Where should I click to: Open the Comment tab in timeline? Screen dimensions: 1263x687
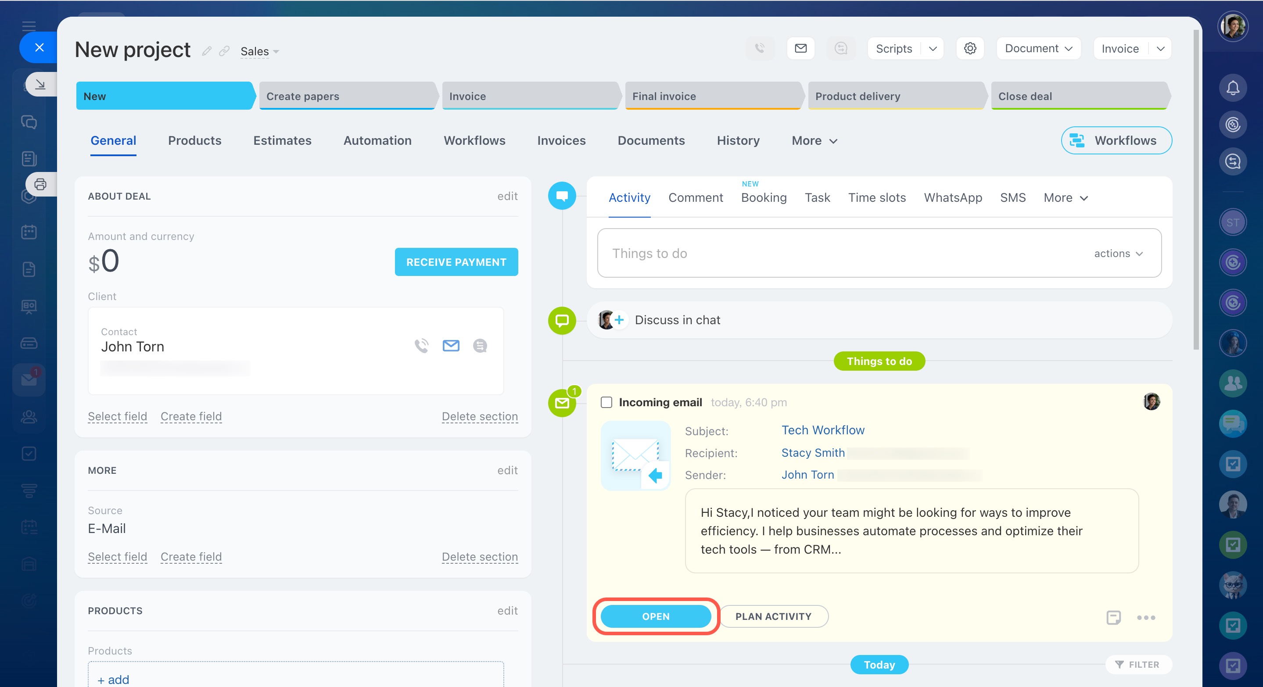pos(695,197)
